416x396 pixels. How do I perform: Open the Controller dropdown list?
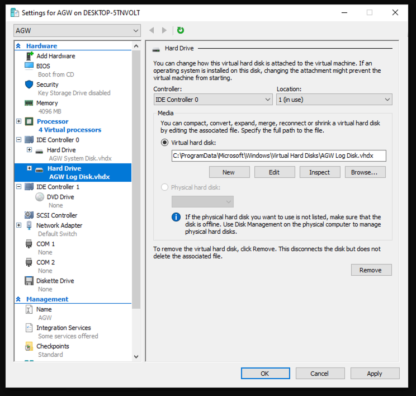point(212,100)
